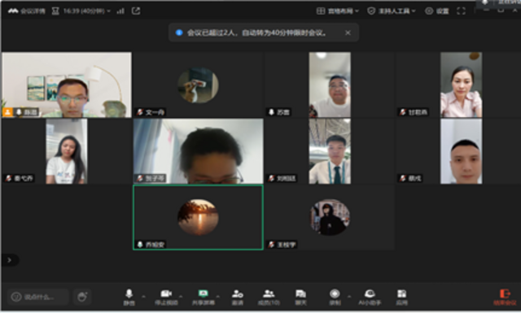Click the muted microphone icon beside 文一舟
521x313 pixels.
click(x=140, y=112)
